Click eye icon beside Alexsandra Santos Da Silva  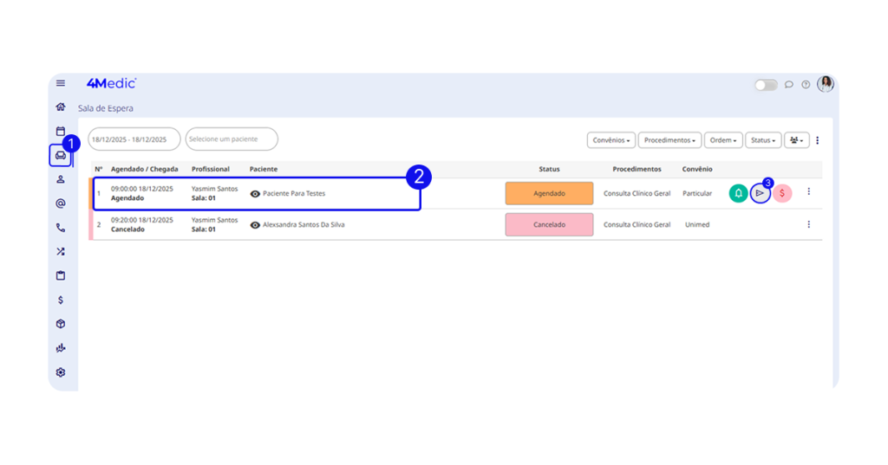255,225
